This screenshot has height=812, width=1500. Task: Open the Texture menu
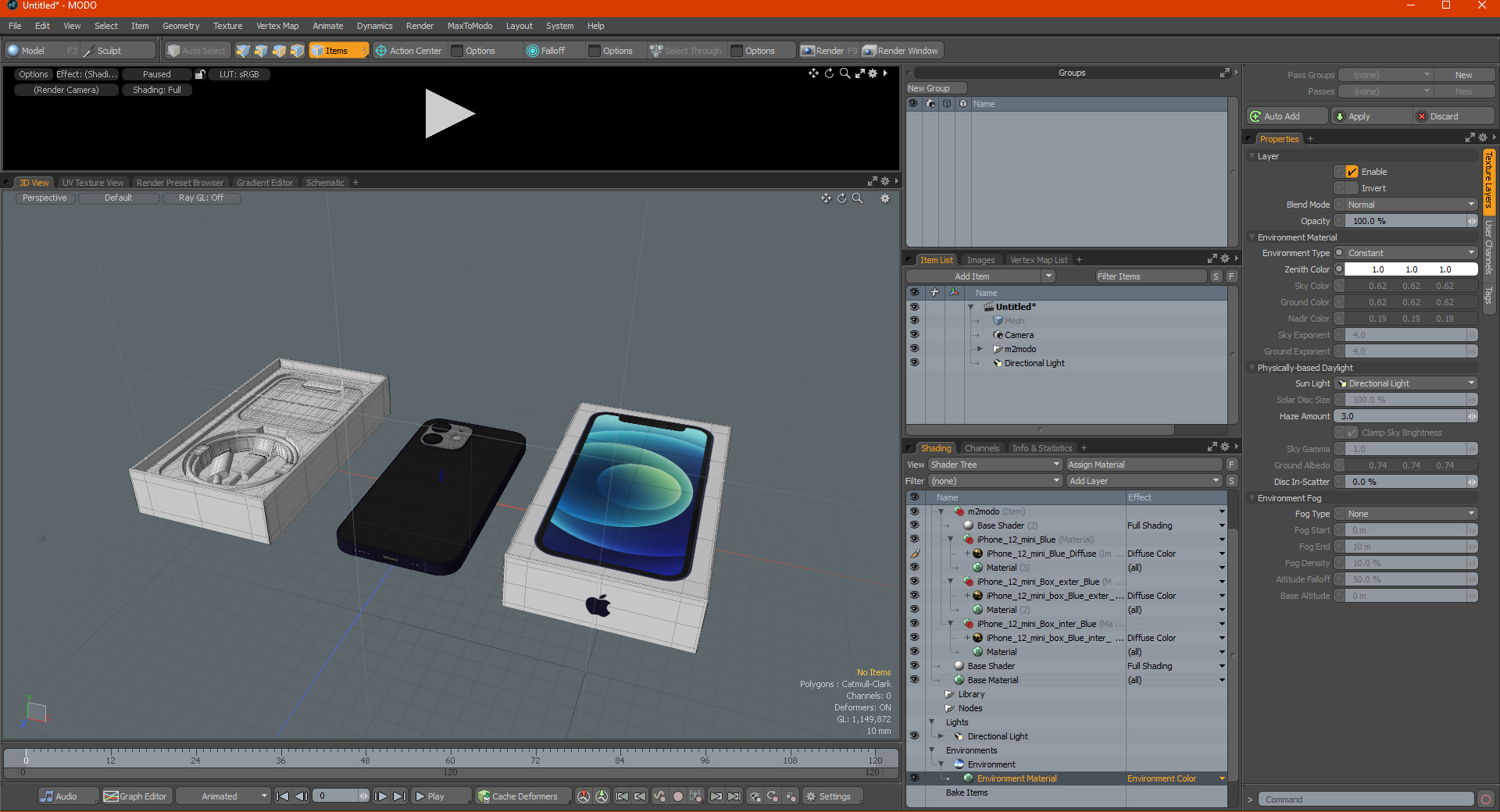(227, 26)
